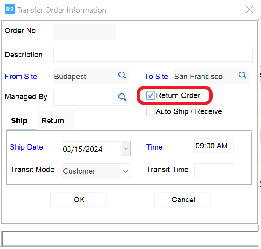The height and width of the screenshot is (249, 261).
Task: Click the To Site field showing San Francisco
Action: click(204, 77)
